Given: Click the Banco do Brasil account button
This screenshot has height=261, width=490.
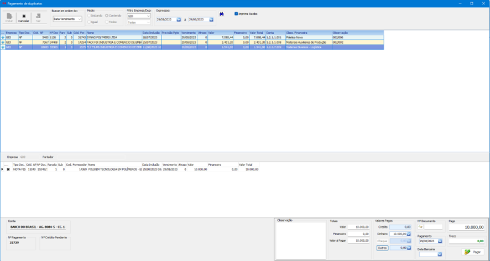Looking at the screenshot, I should click(x=38, y=227).
